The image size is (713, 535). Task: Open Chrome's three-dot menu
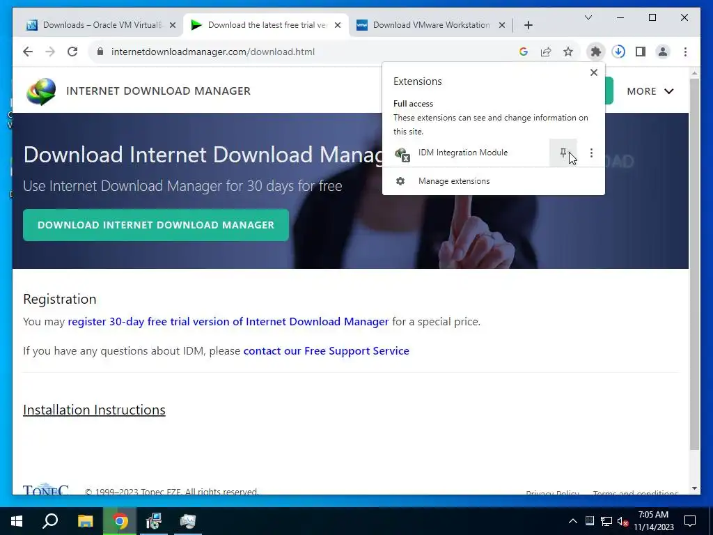tap(685, 52)
